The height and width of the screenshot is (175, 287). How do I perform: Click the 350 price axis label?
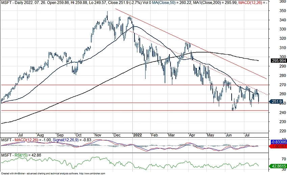tap(283, 10)
